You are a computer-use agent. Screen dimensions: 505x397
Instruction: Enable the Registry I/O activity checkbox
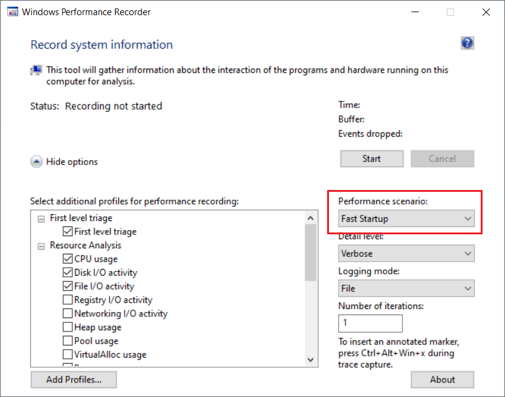(67, 300)
